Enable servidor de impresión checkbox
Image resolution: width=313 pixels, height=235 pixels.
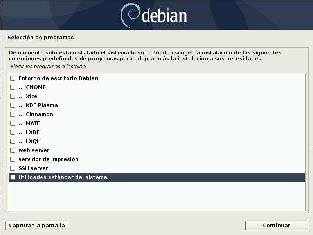coord(13,159)
